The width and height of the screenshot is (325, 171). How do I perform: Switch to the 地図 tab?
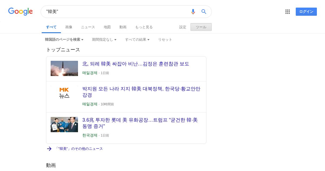(107, 27)
